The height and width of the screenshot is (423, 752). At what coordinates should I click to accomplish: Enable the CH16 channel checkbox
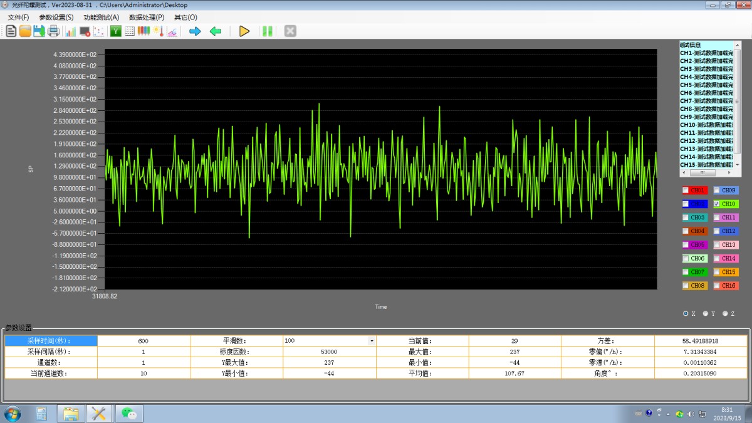(x=717, y=286)
